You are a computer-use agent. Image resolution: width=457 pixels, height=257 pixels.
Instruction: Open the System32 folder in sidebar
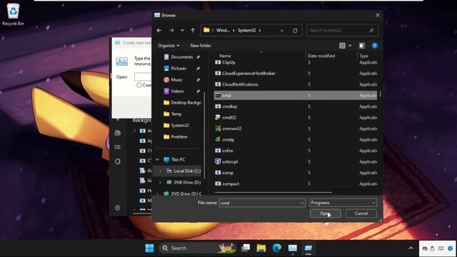pyautogui.click(x=180, y=126)
